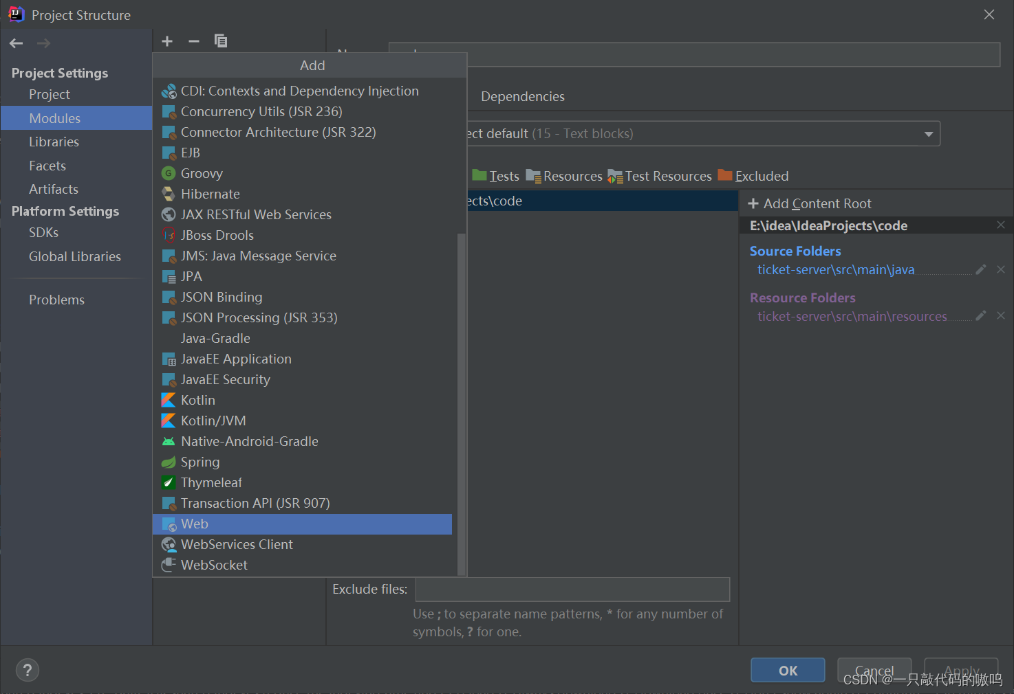Viewport: 1014px width, 694px height.
Task: Open Global Libraries settings
Action: point(76,256)
